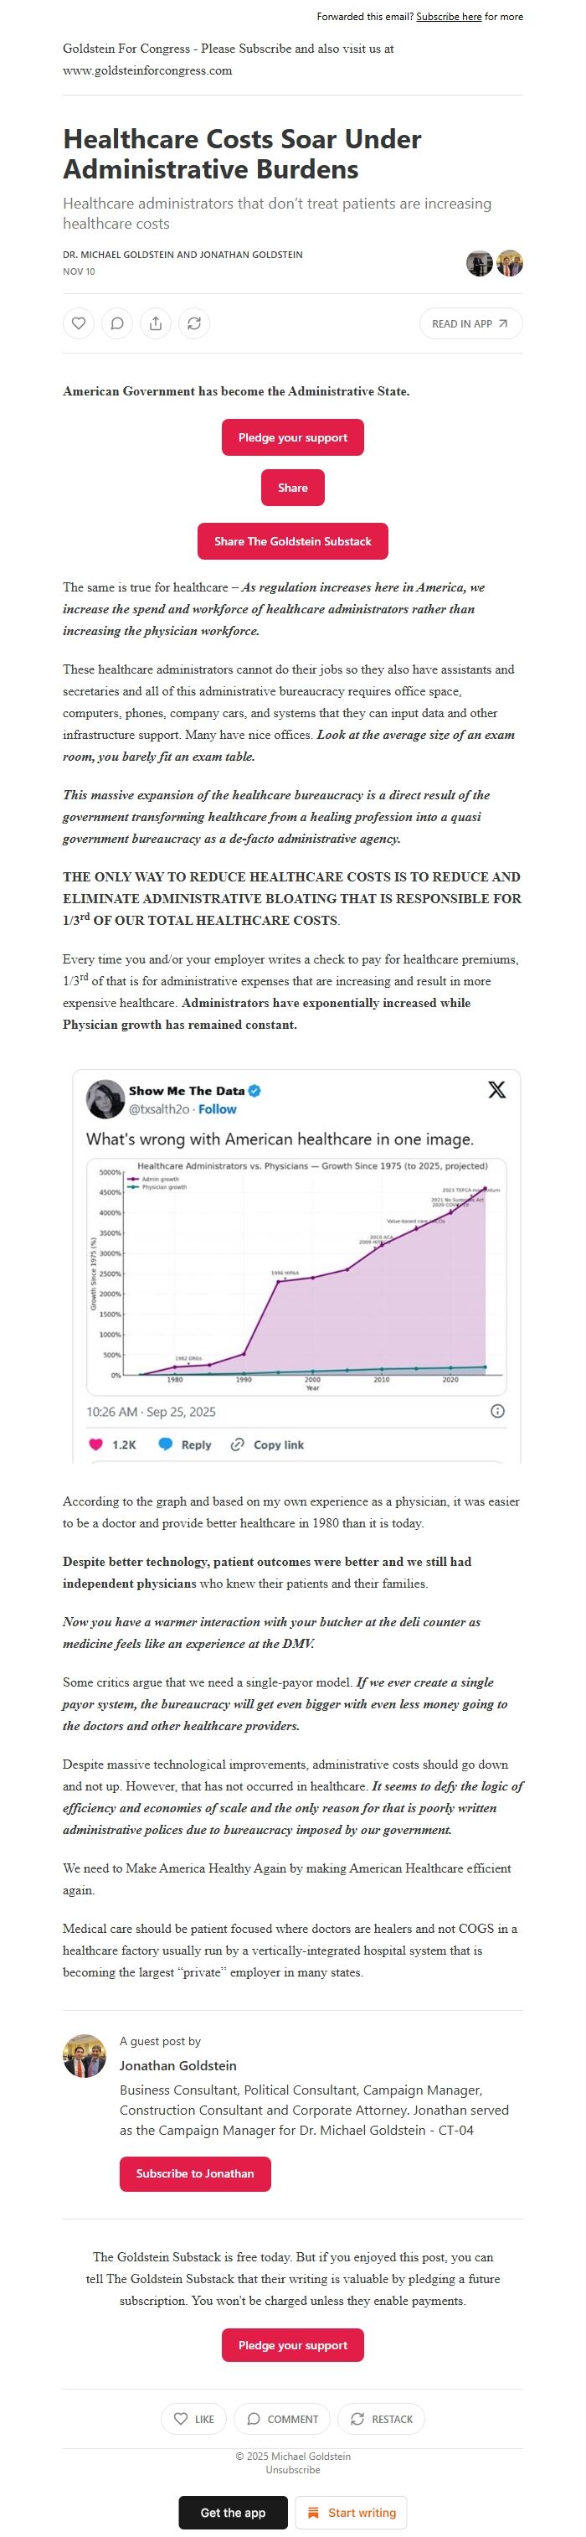Screen dimensions: 586x2537
Task: Open comments via speech bubble icon
Action: click(x=117, y=323)
